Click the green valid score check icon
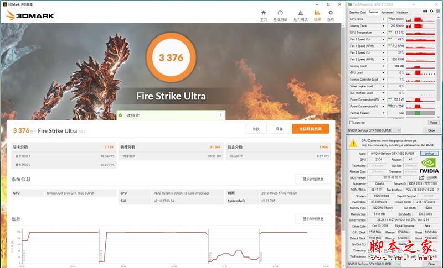This screenshot has width=443, height=268. [x=120, y=115]
